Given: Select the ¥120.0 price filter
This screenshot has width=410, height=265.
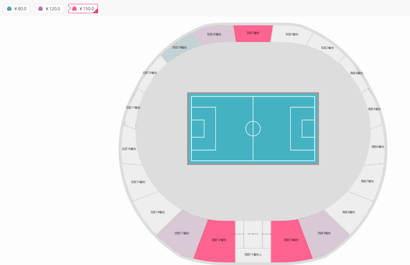Looking at the screenshot, I should pyautogui.click(x=49, y=9).
